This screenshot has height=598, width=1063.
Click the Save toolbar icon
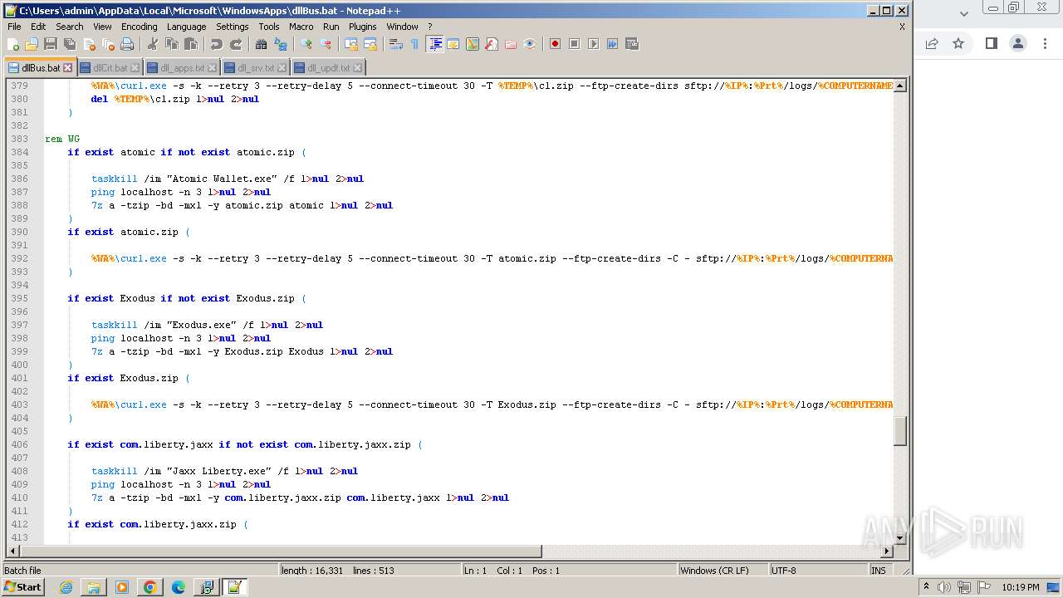coord(51,44)
